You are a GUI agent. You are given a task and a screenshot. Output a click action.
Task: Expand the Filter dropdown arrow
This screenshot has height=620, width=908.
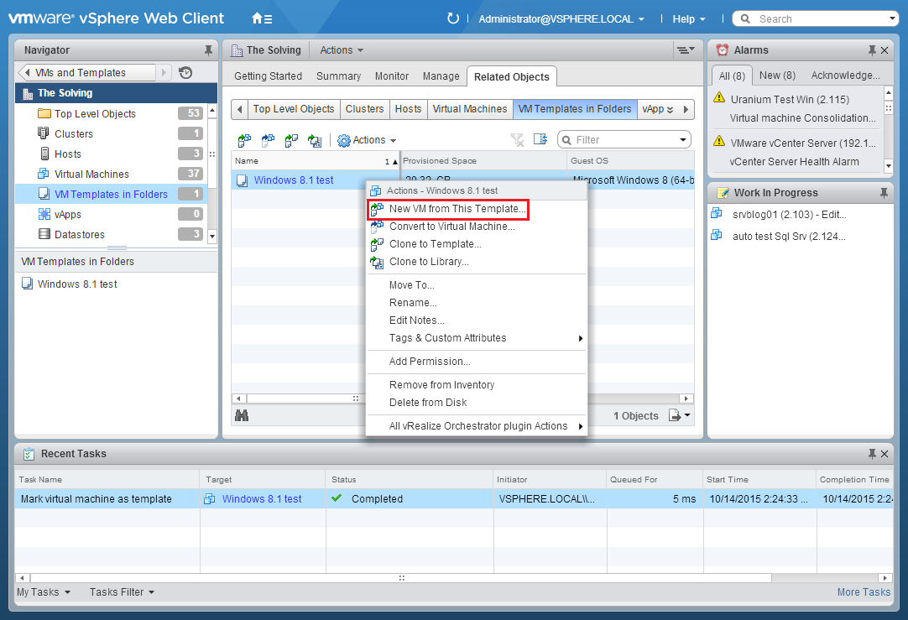point(683,139)
